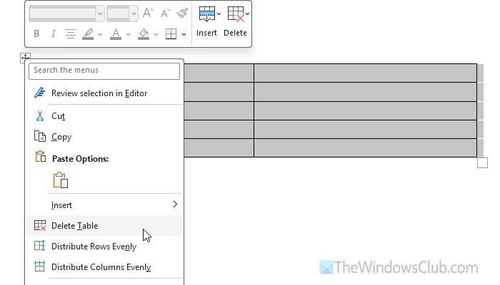Click the Decrease Font Size icon
Image resolution: width=500 pixels, height=285 pixels.
coord(166,13)
